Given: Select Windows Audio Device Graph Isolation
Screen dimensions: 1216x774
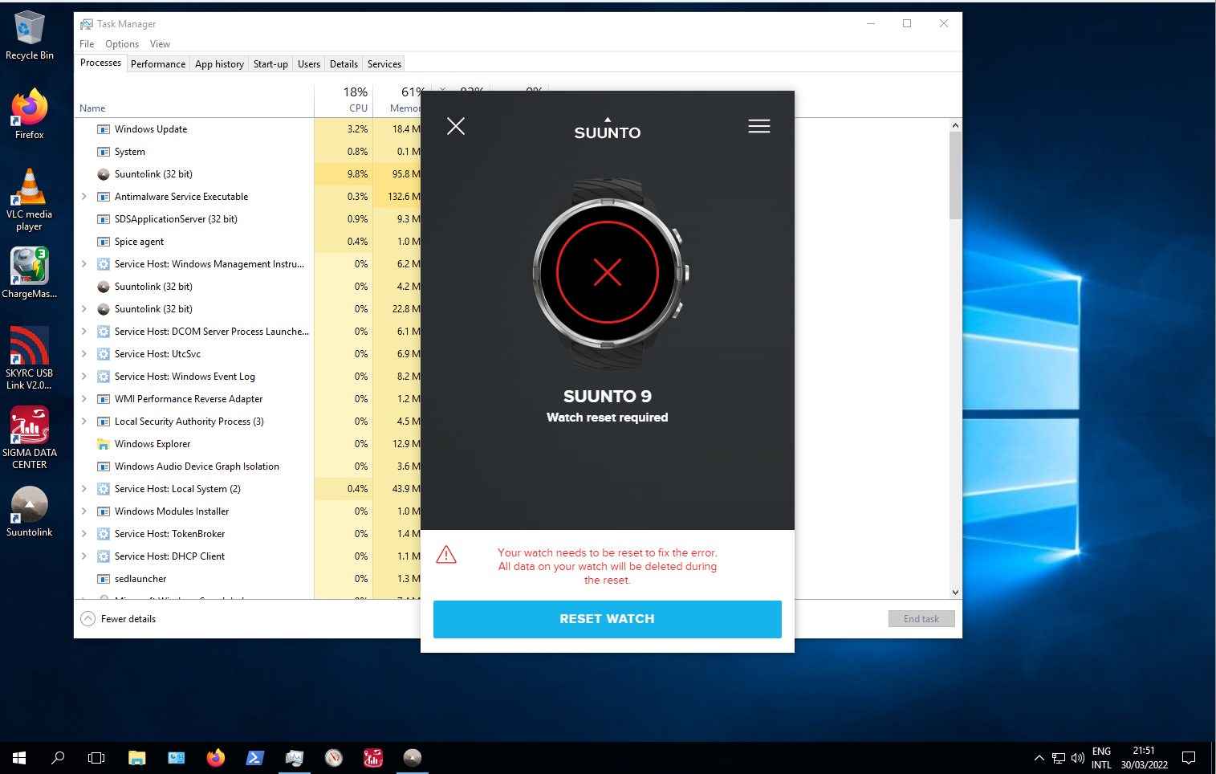Looking at the screenshot, I should point(249,466).
